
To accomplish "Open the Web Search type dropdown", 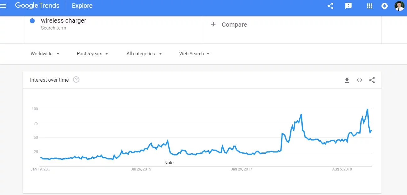I will (194, 54).
